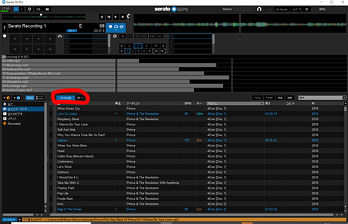Add a new orange crate
Screen dimensions: 348x224
7,98
